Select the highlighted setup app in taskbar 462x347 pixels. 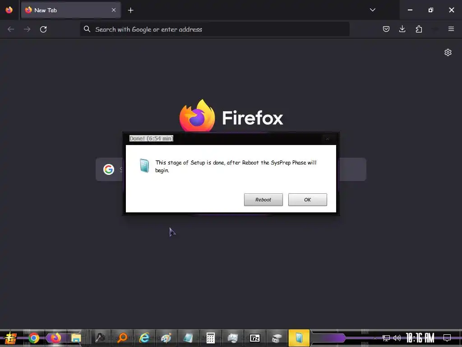point(299,338)
